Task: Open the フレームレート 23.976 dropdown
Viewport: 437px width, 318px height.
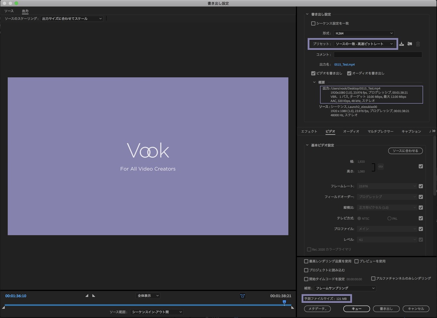Action: point(387,186)
